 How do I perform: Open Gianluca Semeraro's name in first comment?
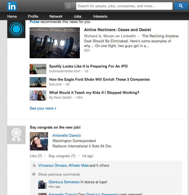point(64,182)
